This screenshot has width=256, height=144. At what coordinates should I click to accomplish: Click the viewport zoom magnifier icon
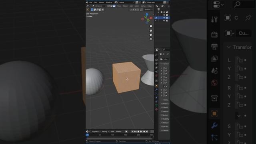(x=151, y=26)
